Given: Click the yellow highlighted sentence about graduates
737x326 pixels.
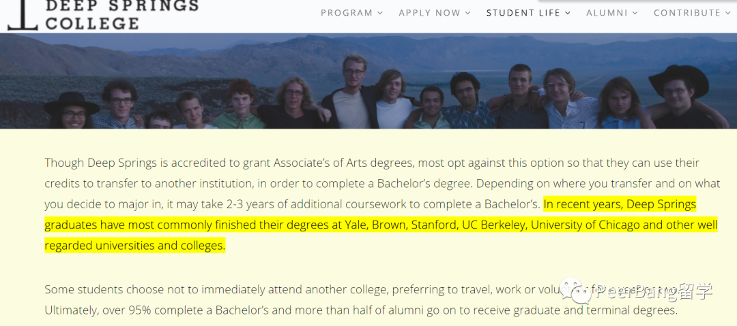Looking at the screenshot, I should point(381,225).
